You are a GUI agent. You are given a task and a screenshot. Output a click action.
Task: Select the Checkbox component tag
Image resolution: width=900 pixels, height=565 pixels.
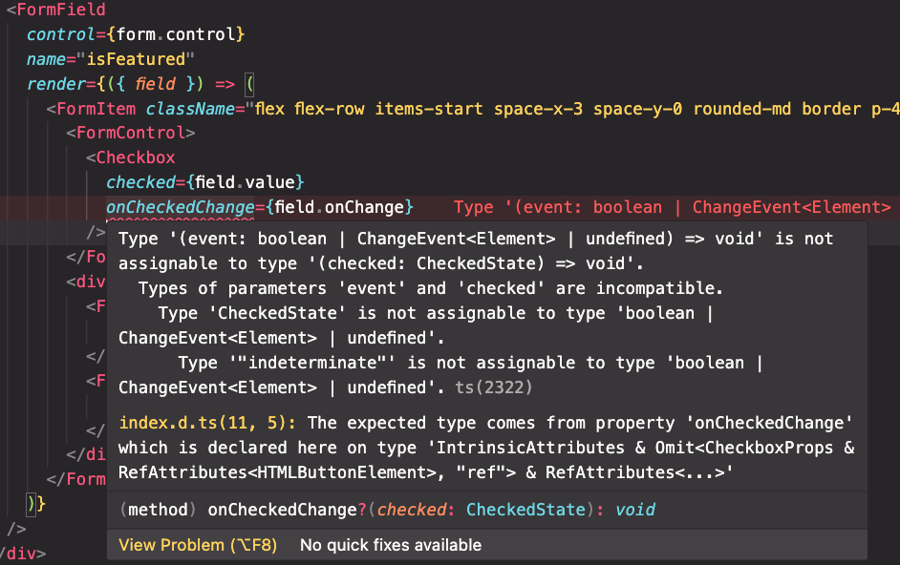pos(132,157)
